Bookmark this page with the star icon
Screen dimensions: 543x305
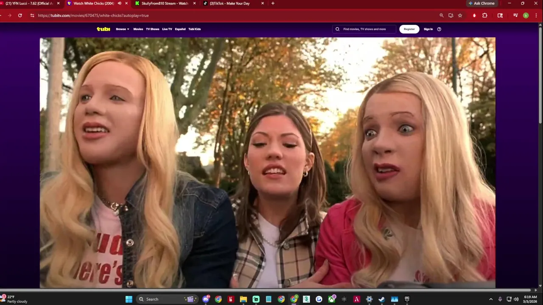[x=460, y=15]
